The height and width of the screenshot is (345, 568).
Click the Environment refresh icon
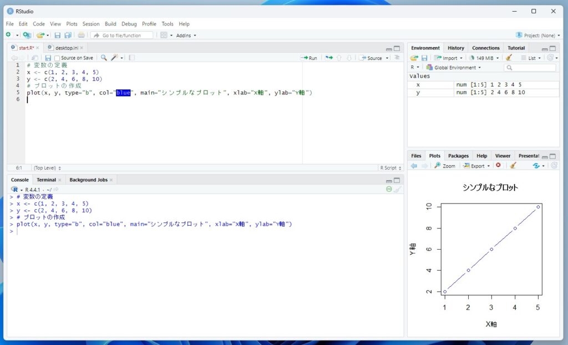point(550,58)
